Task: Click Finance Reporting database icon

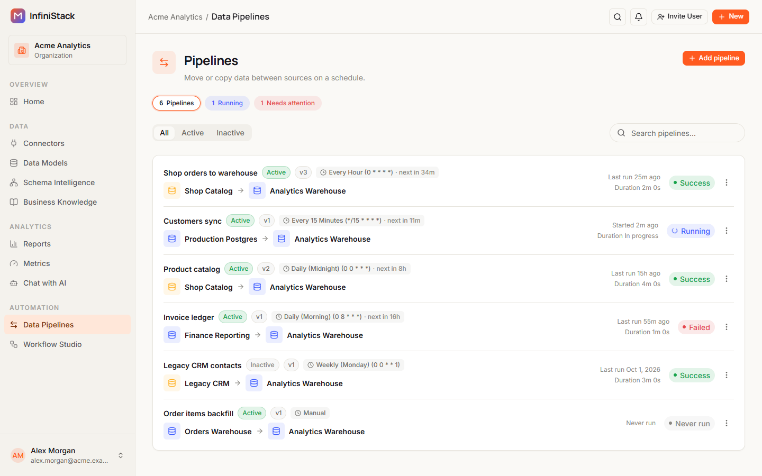Action: [x=172, y=335]
